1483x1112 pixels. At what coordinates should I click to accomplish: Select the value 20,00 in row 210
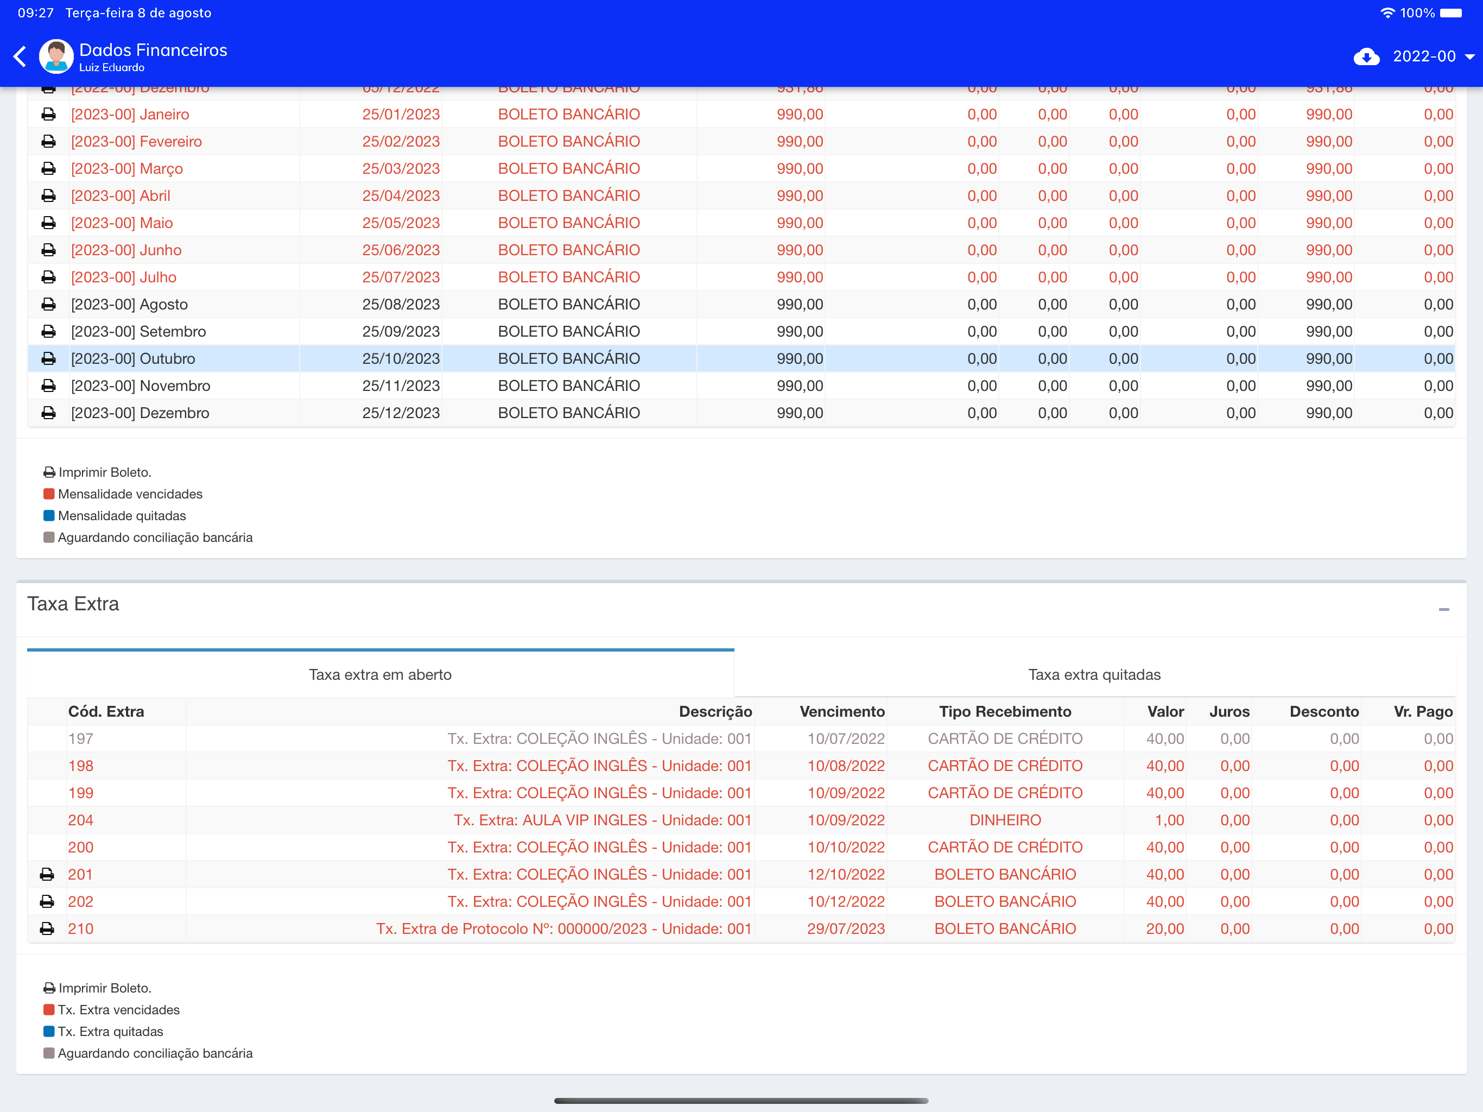click(x=1164, y=929)
